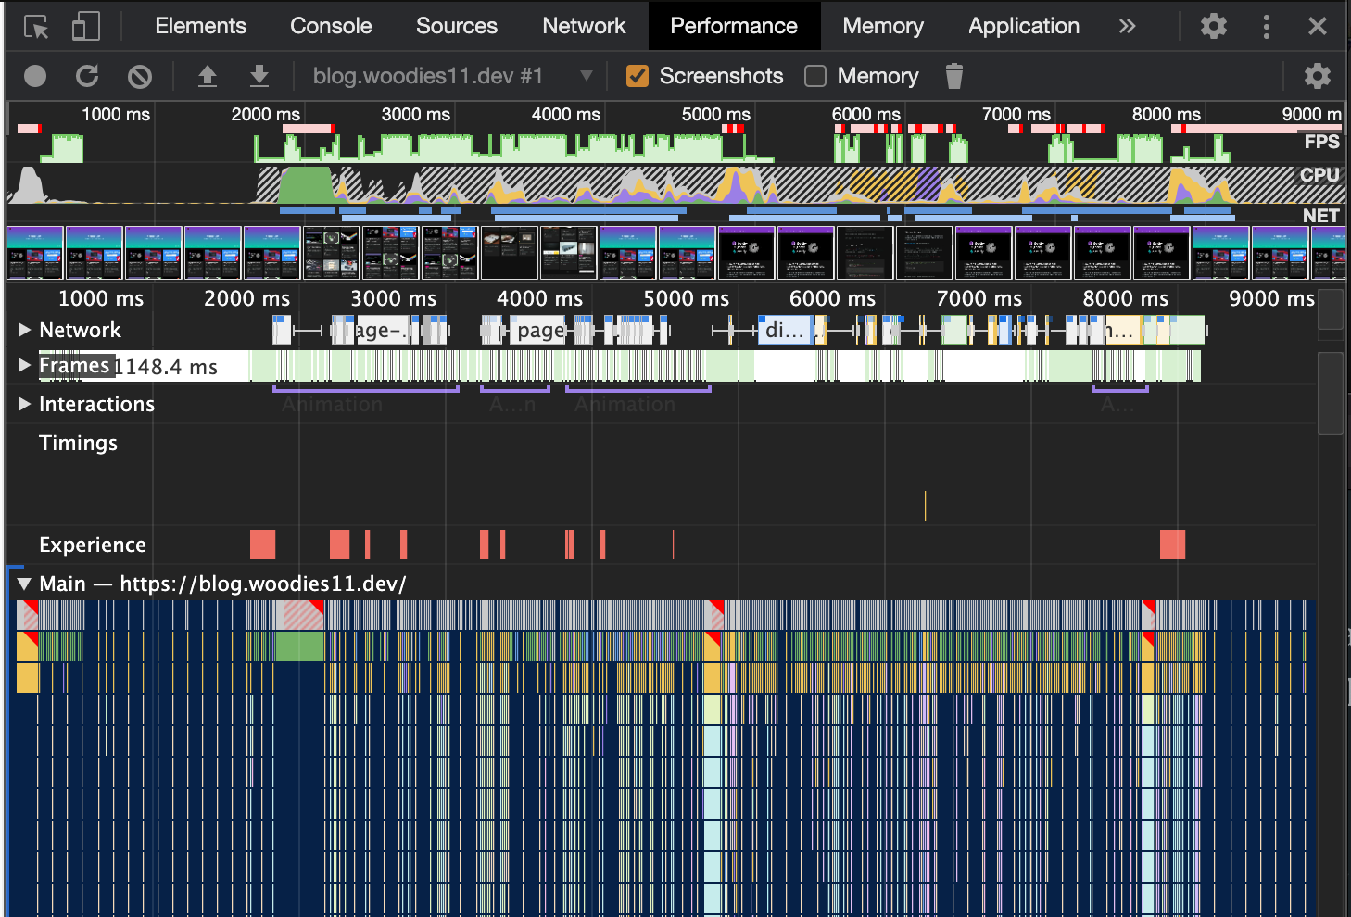Click the 'di...' network request bar
The height and width of the screenshot is (917, 1351).
pos(786,330)
